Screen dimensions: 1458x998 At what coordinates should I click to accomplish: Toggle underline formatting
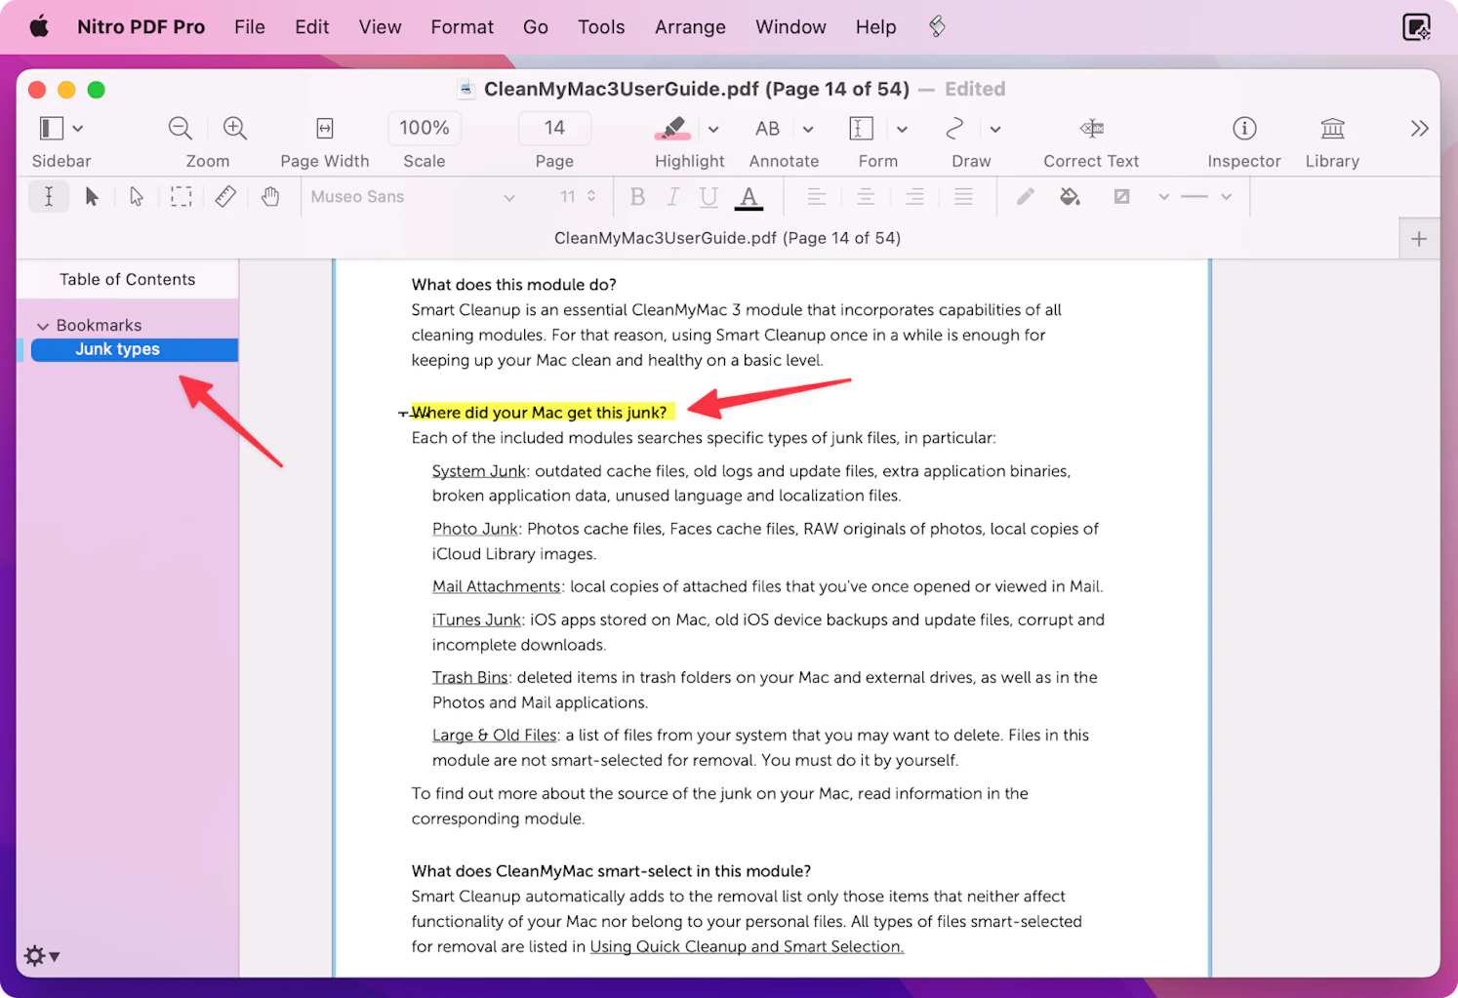tap(709, 196)
